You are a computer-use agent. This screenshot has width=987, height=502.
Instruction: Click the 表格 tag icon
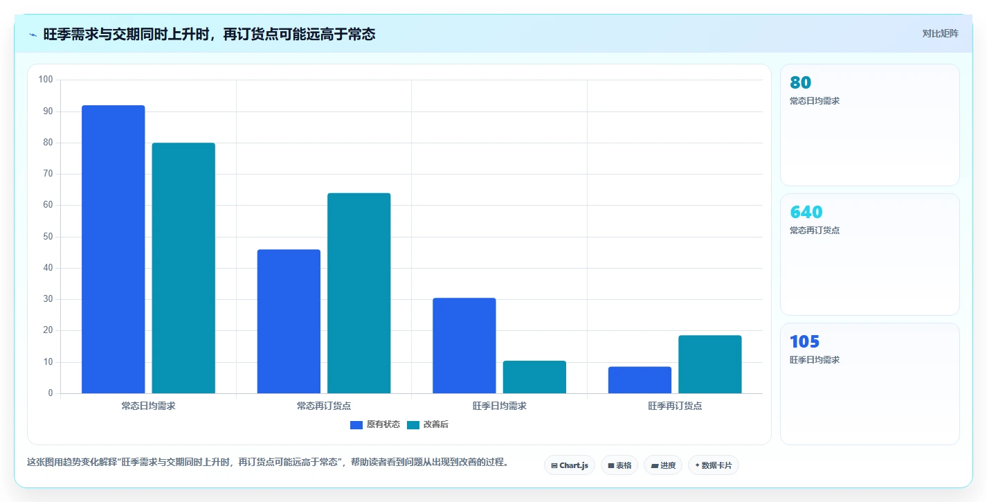611,466
